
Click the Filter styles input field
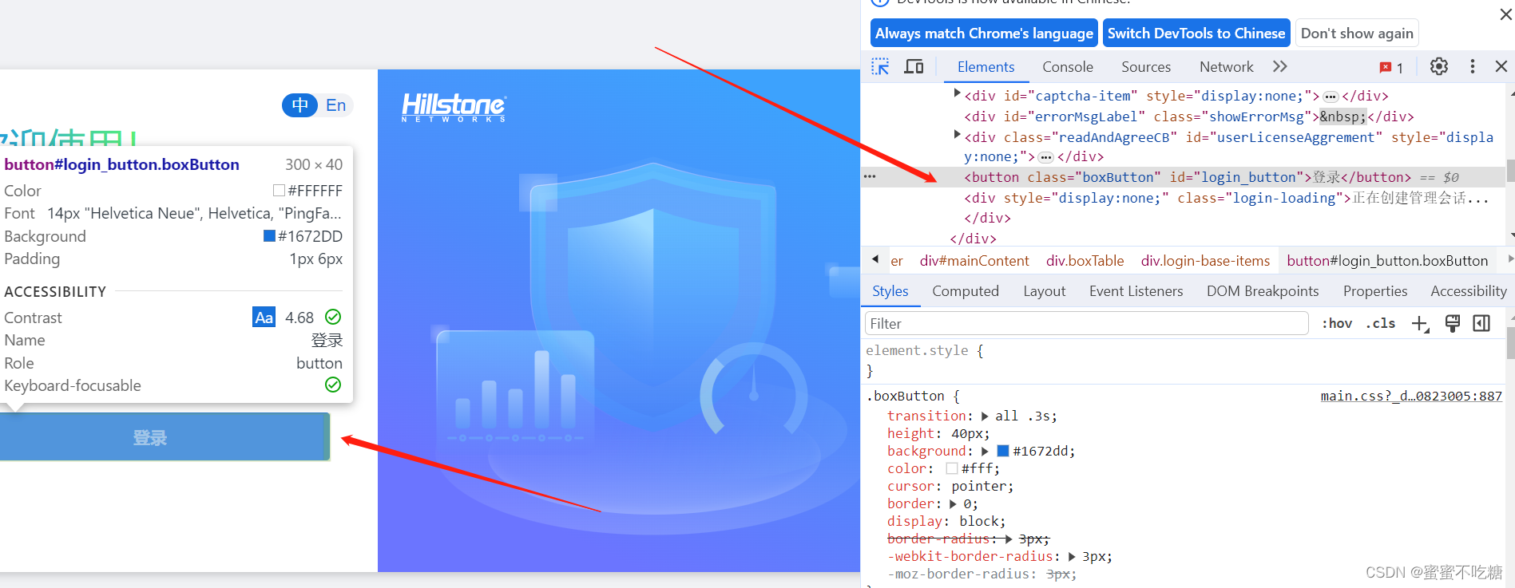point(1087,323)
